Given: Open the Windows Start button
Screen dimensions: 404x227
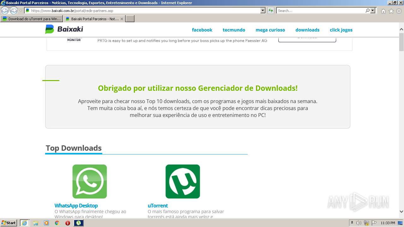Looking at the screenshot, I should tap(9, 223).
